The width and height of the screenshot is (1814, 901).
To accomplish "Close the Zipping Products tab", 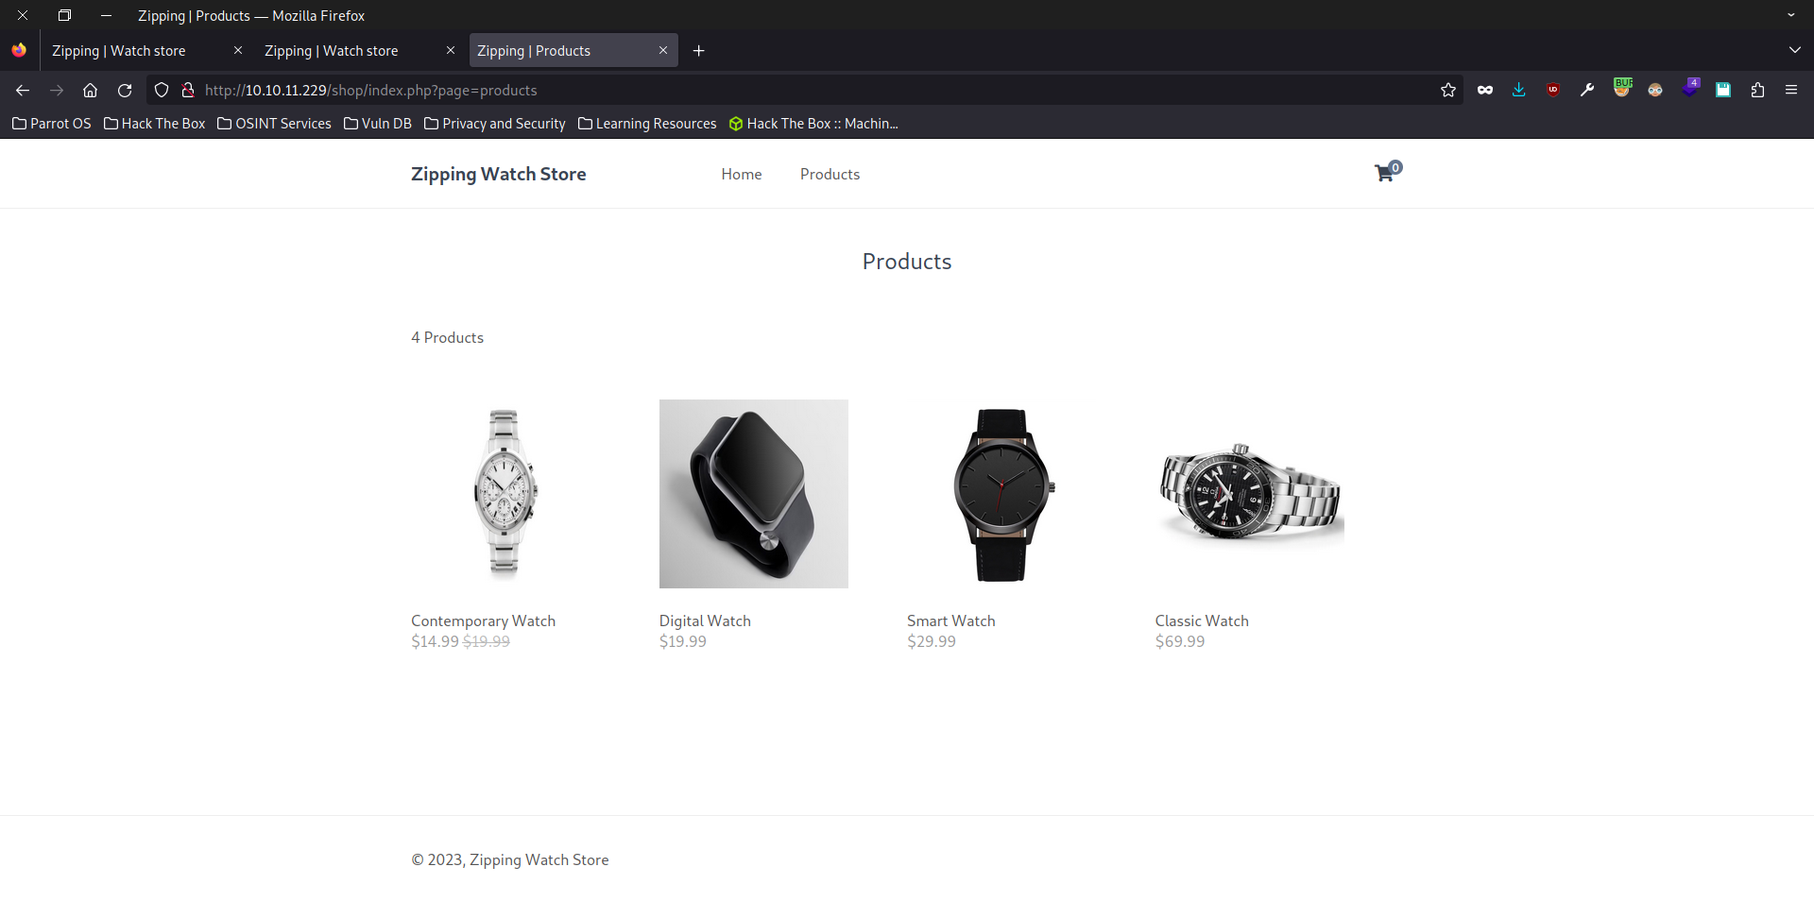I will 663,51.
